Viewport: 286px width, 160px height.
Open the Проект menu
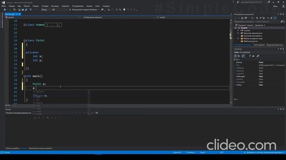pos(26,6)
